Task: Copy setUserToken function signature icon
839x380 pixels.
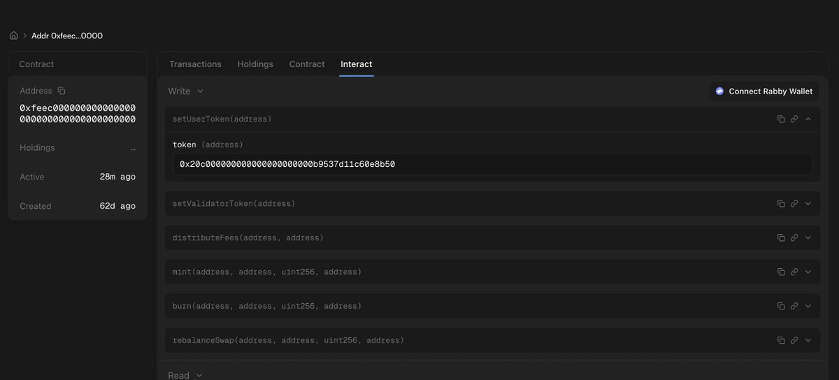Action: tap(781, 119)
